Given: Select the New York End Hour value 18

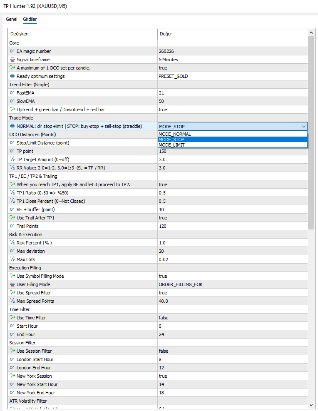Looking at the screenshot, I should [x=233, y=393].
